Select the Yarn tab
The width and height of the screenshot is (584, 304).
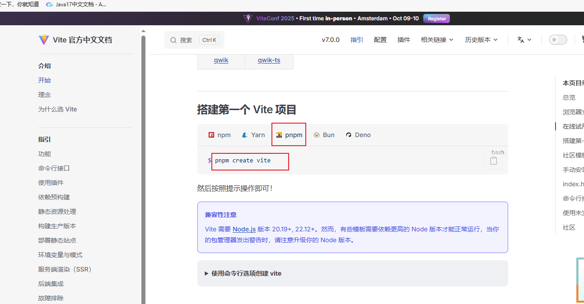[x=253, y=135]
